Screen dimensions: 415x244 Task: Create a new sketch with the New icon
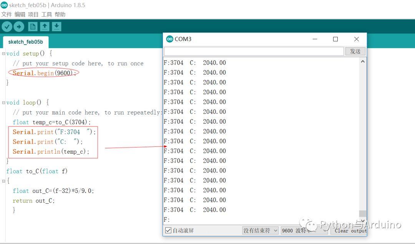pos(33,27)
